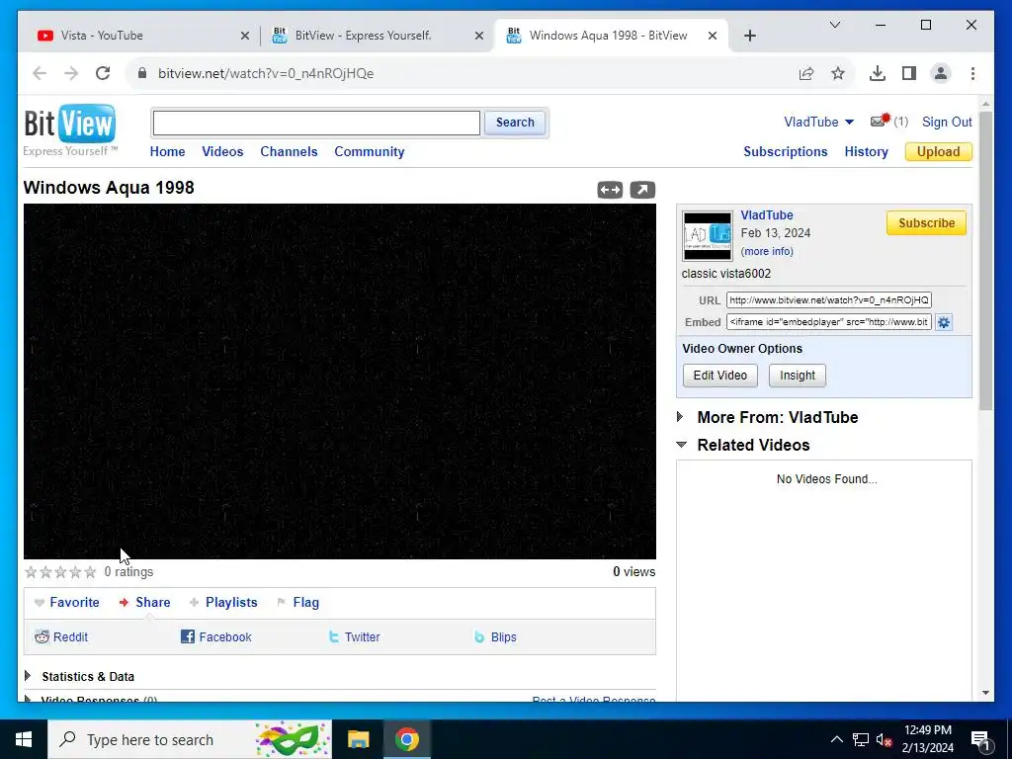Screen dimensions: 1012x759
Task: Share video on Twitter
Action: 355,637
